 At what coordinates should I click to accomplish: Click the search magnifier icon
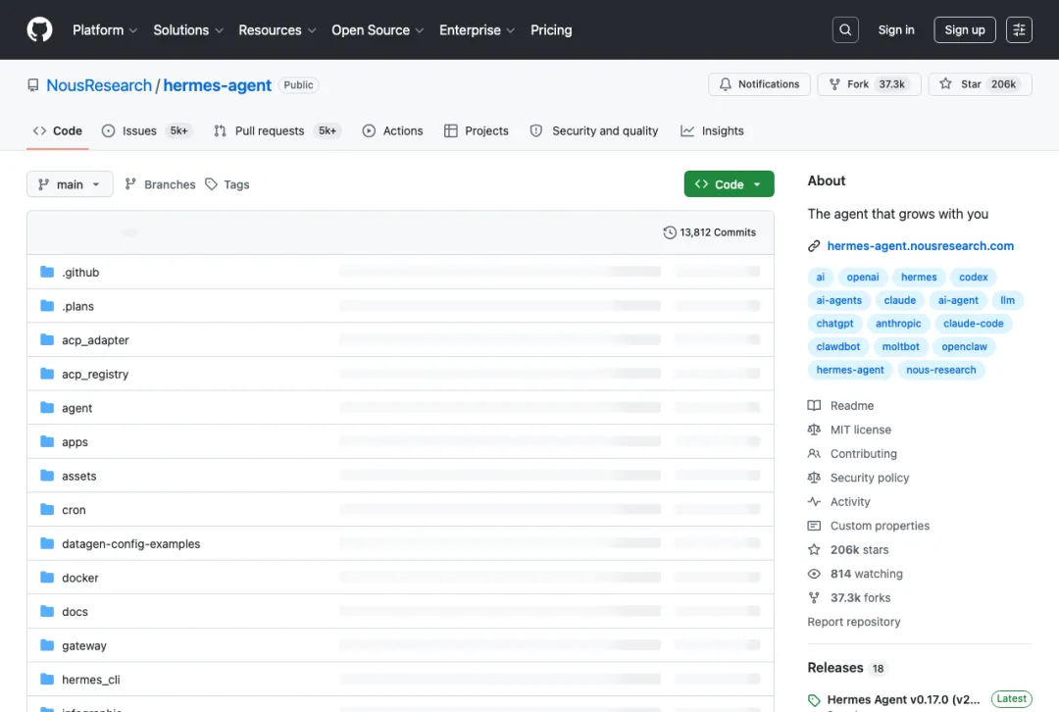pyautogui.click(x=845, y=29)
